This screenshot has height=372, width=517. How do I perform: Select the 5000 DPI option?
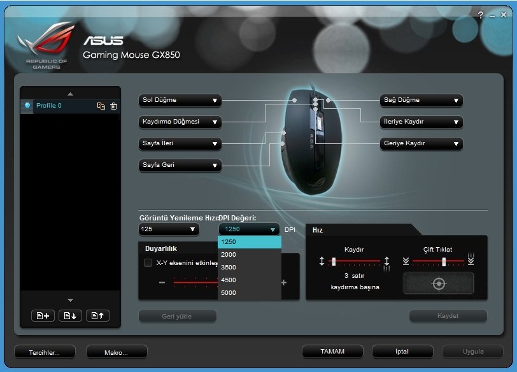(248, 292)
